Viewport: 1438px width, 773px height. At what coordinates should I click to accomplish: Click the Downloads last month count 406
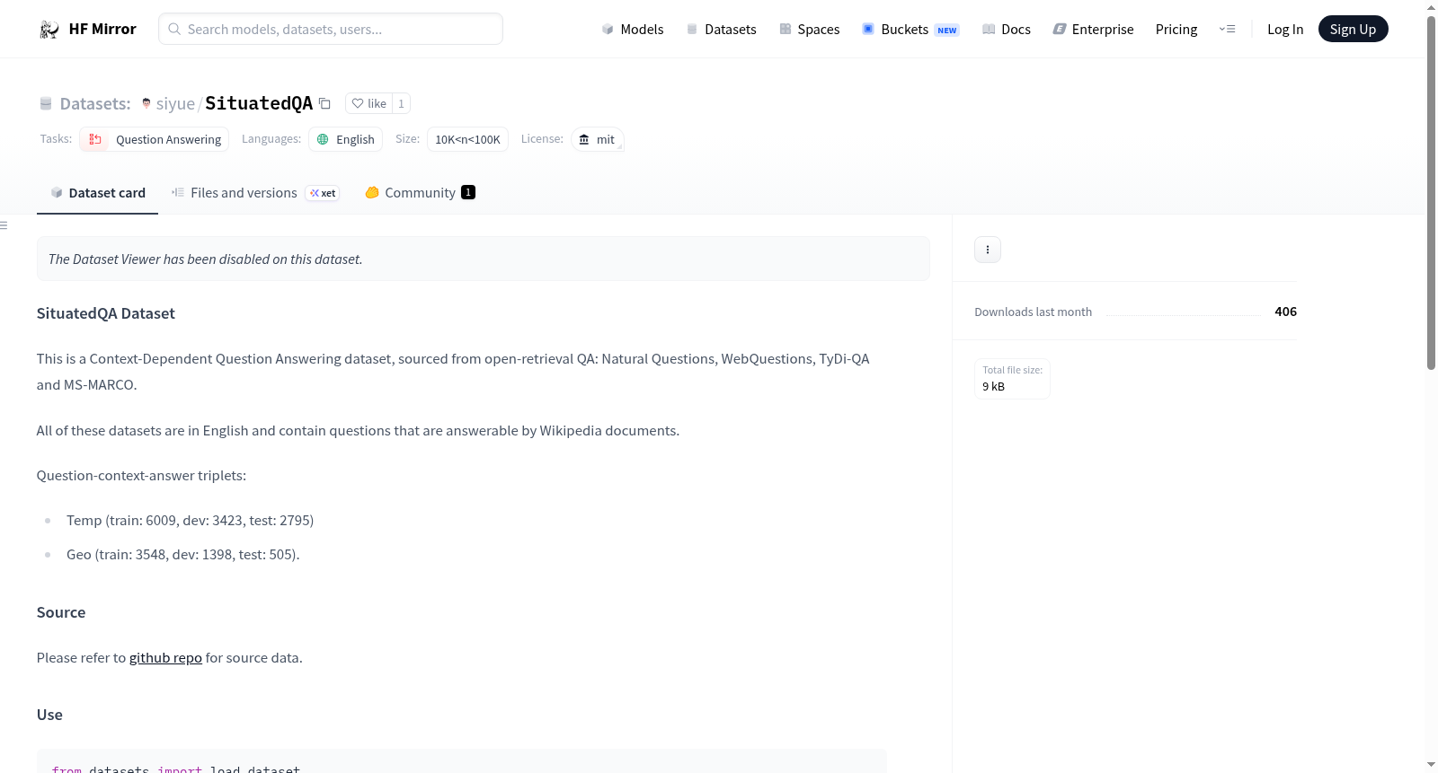tap(1285, 312)
